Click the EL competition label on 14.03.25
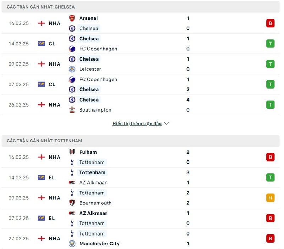This screenshot has height=249, width=284. tap(52, 177)
